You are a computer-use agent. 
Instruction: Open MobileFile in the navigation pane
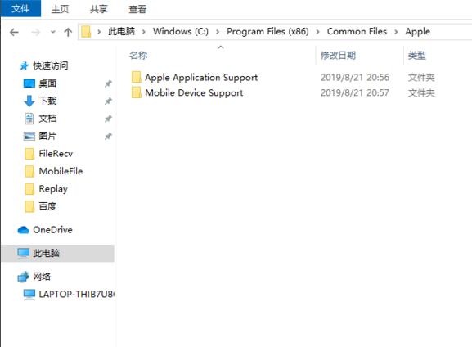(x=61, y=171)
